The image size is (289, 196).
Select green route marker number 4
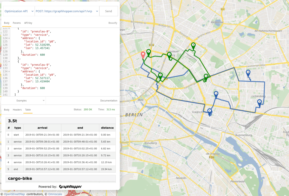click(193, 45)
